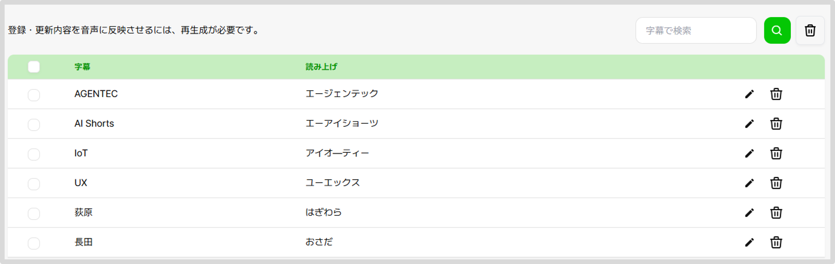Click the green search button

pyautogui.click(x=777, y=31)
